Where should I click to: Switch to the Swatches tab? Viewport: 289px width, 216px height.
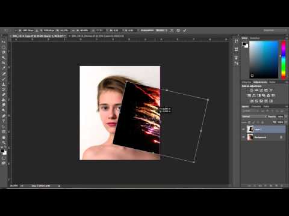tap(255, 38)
